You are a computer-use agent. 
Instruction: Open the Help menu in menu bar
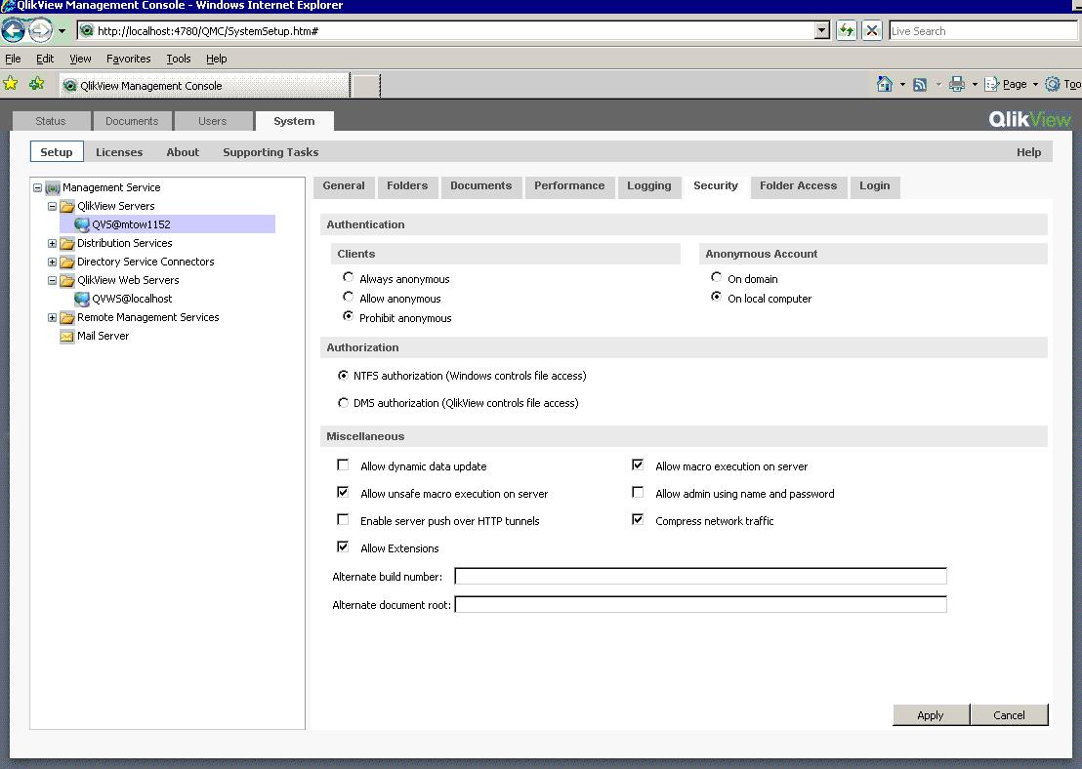pyautogui.click(x=216, y=59)
